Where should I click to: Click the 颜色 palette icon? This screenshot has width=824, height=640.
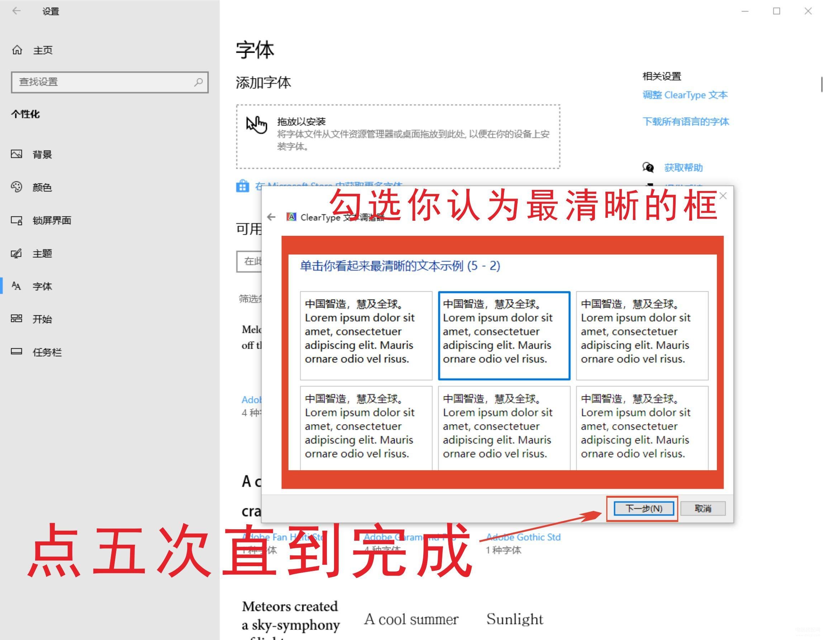(x=16, y=187)
